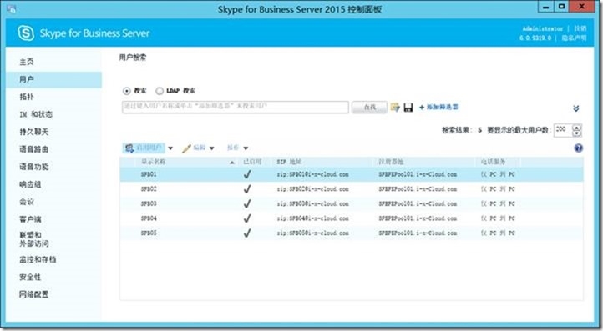Open the 网络配置 section

click(x=34, y=294)
